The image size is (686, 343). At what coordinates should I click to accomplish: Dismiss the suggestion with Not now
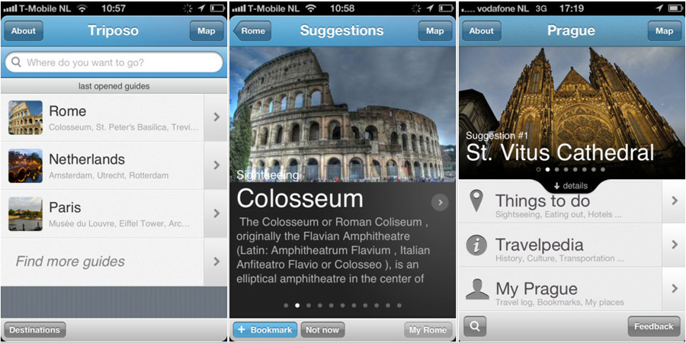point(322,330)
